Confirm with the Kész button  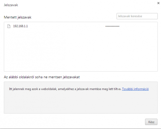tap(151, 122)
